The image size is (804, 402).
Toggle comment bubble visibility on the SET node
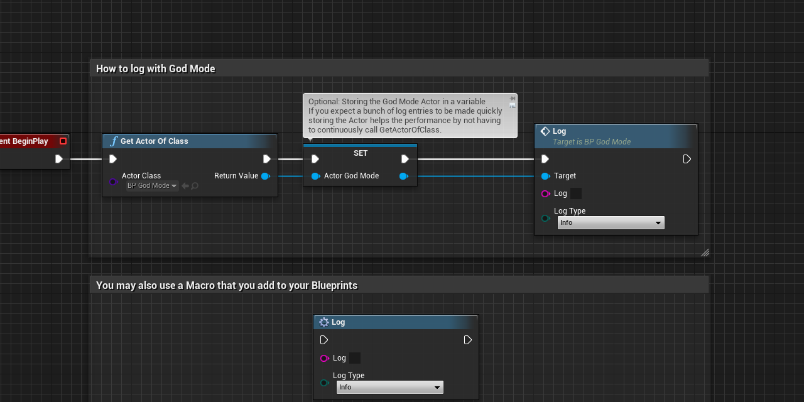513,106
